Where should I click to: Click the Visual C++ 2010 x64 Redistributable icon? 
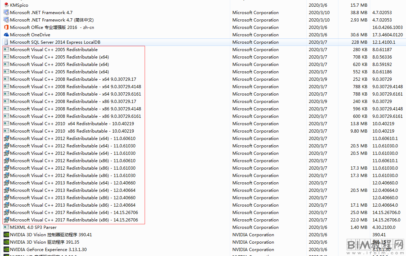(x=6, y=124)
